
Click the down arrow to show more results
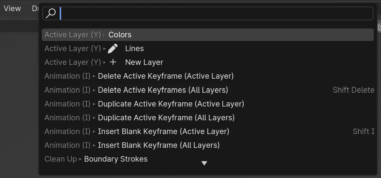pyautogui.click(x=204, y=163)
